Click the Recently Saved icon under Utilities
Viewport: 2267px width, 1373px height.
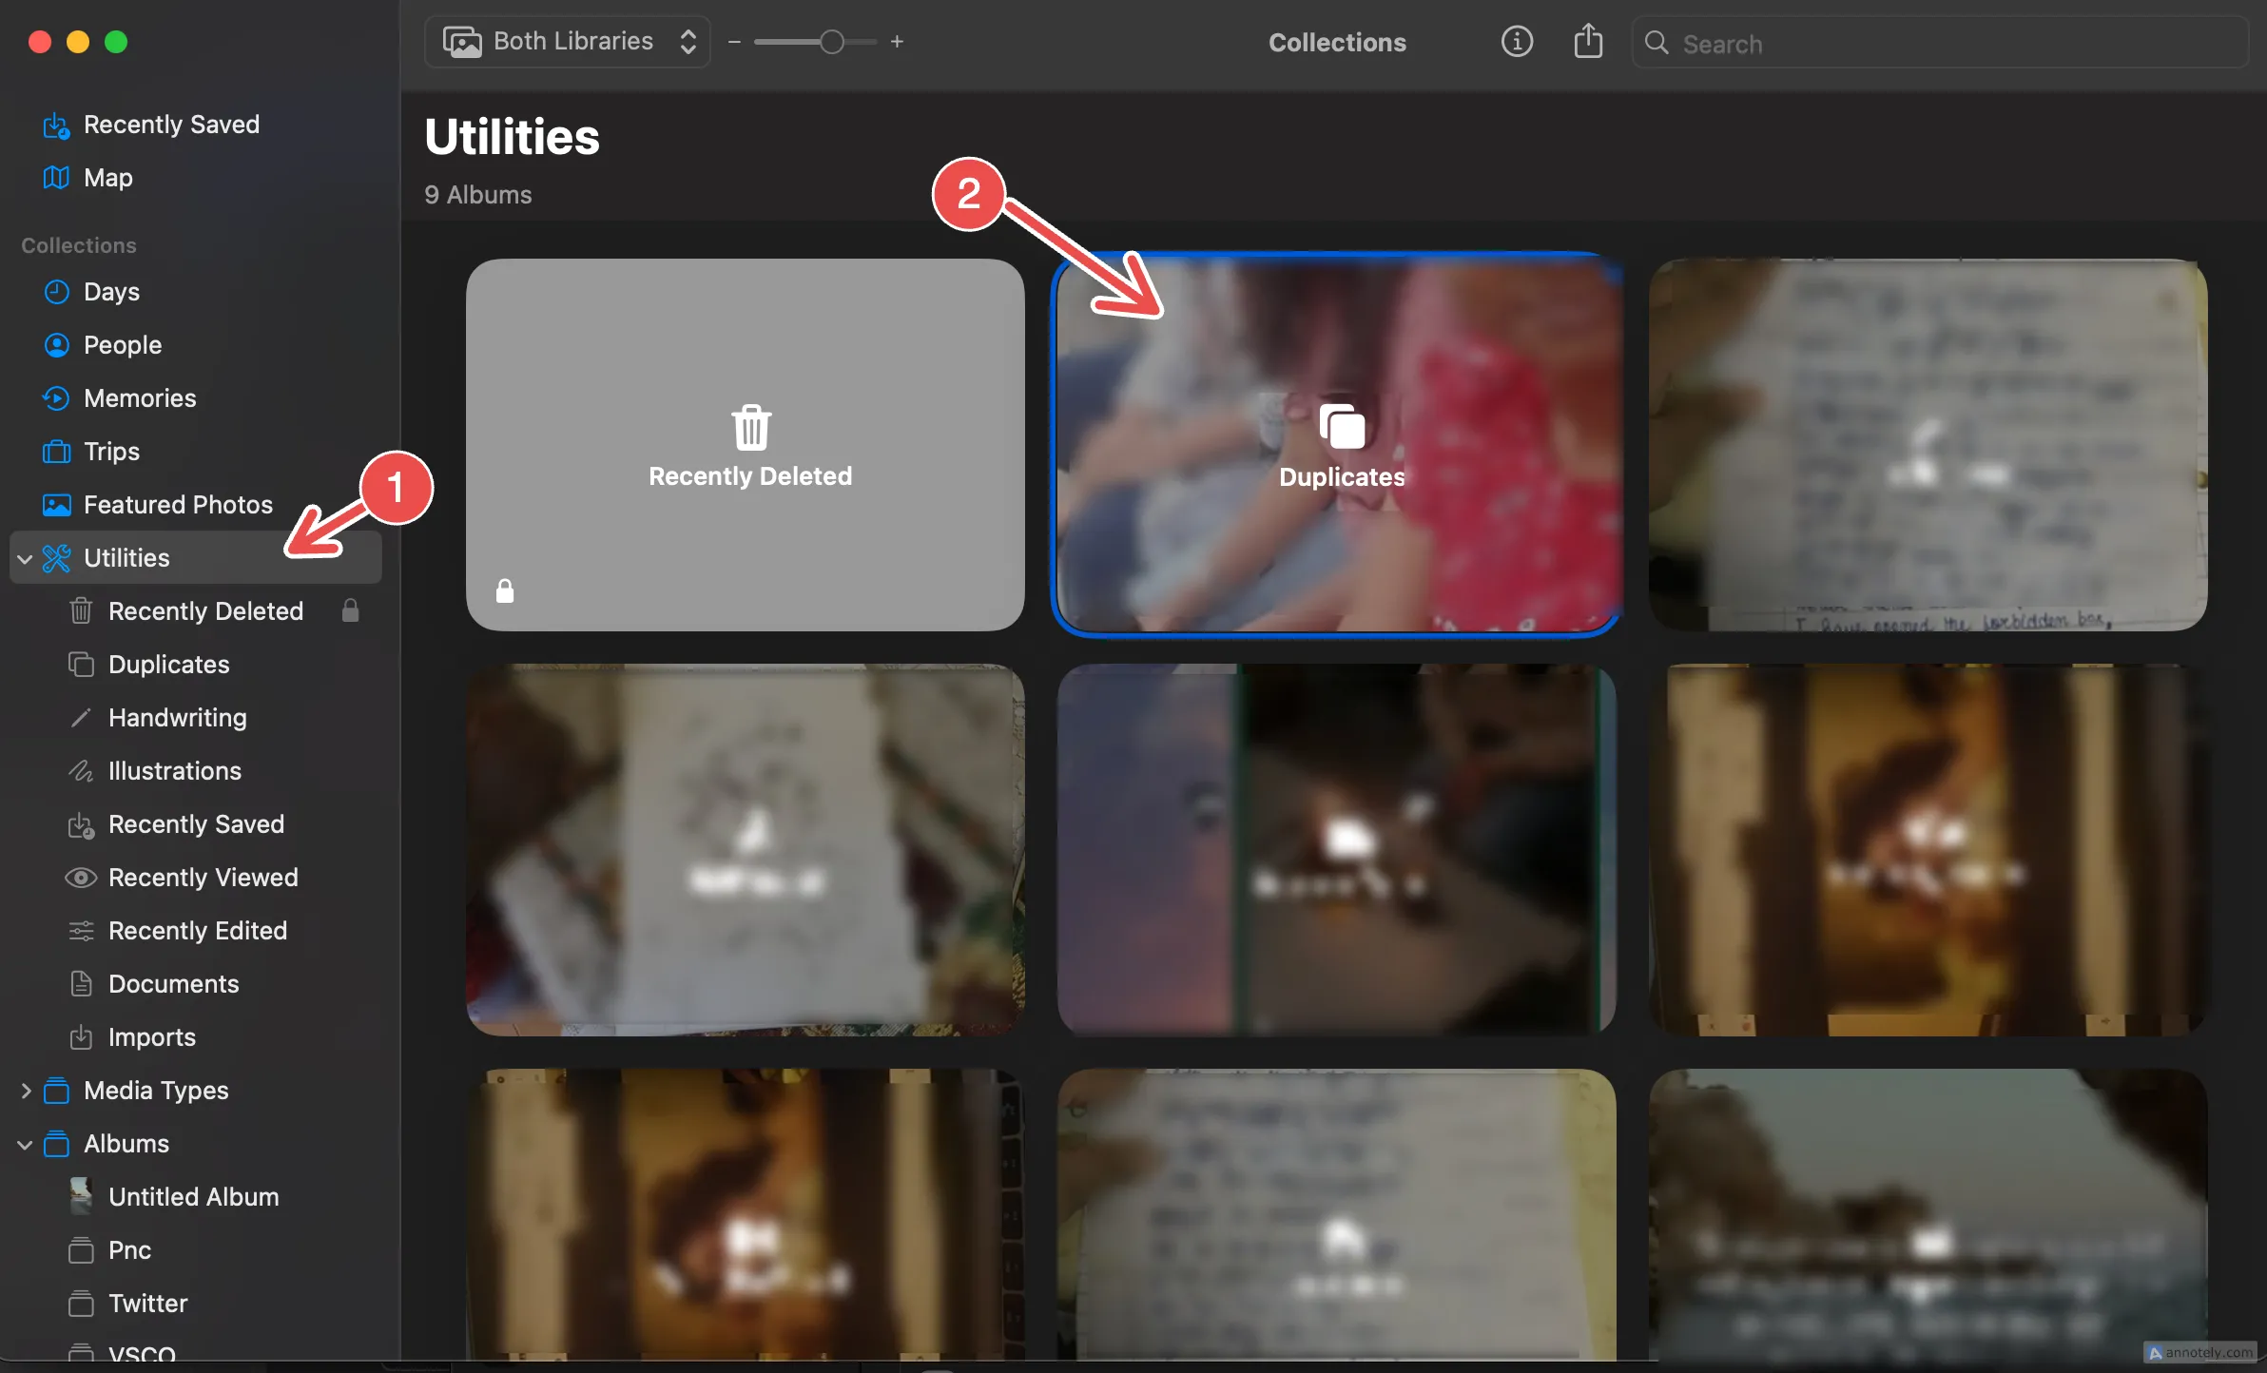81,824
